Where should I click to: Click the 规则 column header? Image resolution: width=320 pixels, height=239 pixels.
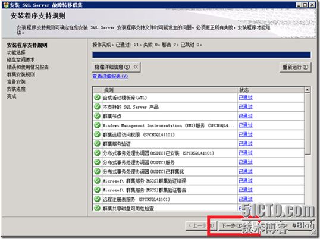(170, 90)
